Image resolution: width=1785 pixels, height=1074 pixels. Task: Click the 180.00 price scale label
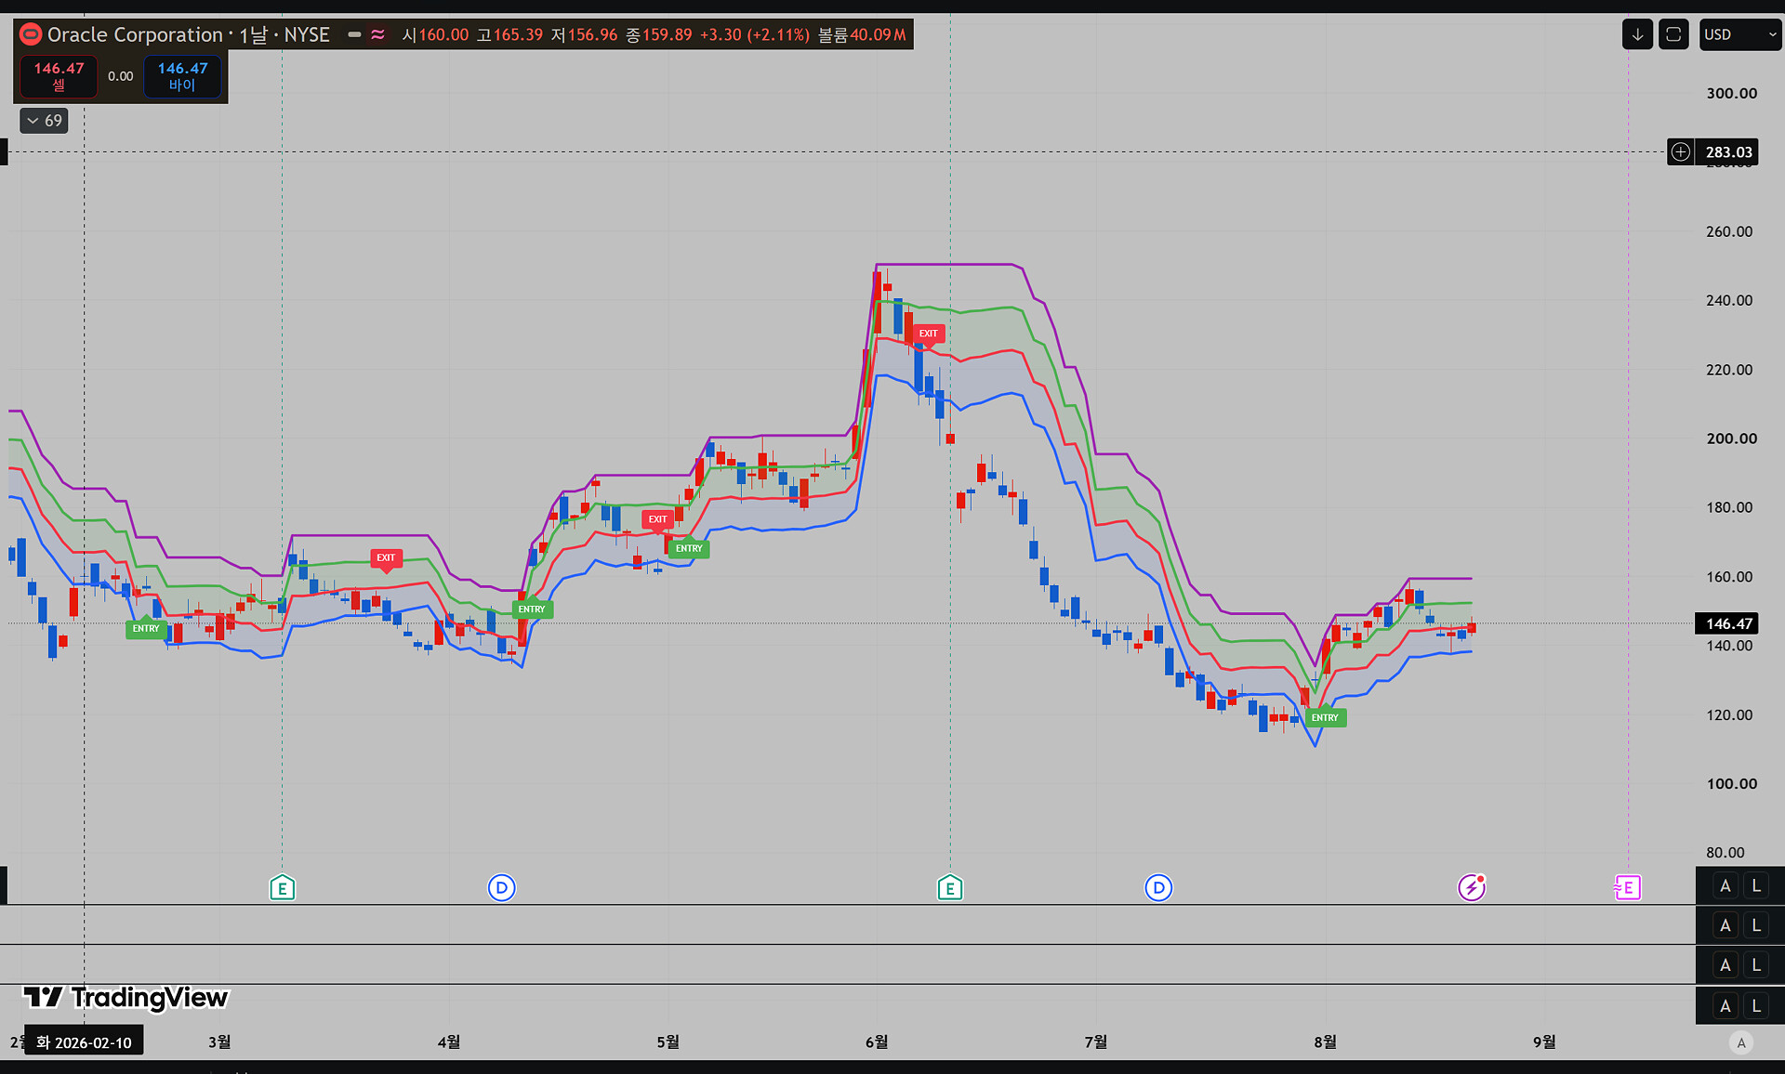(1729, 507)
